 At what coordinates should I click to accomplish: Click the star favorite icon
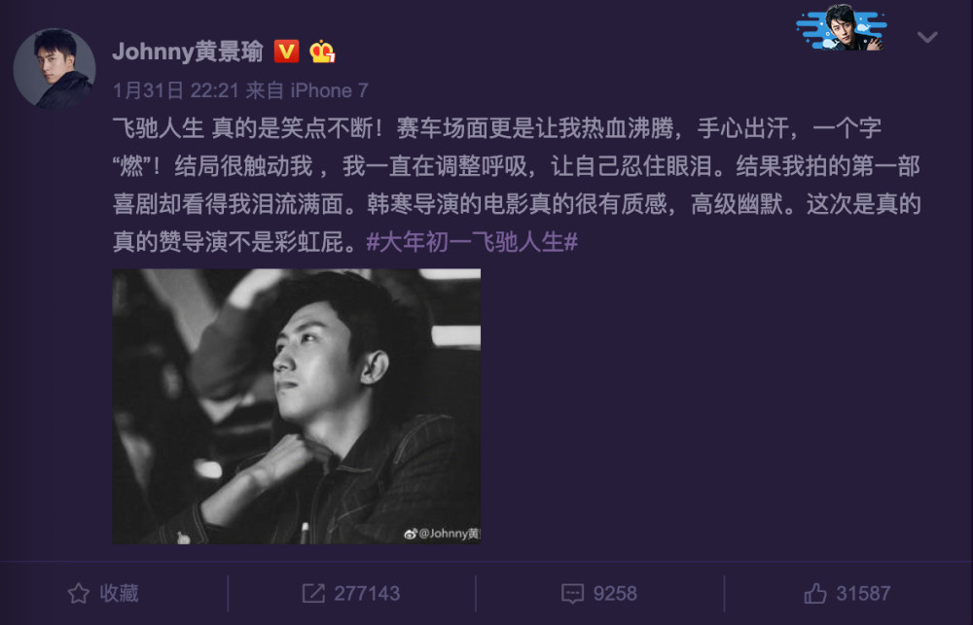(78, 593)
